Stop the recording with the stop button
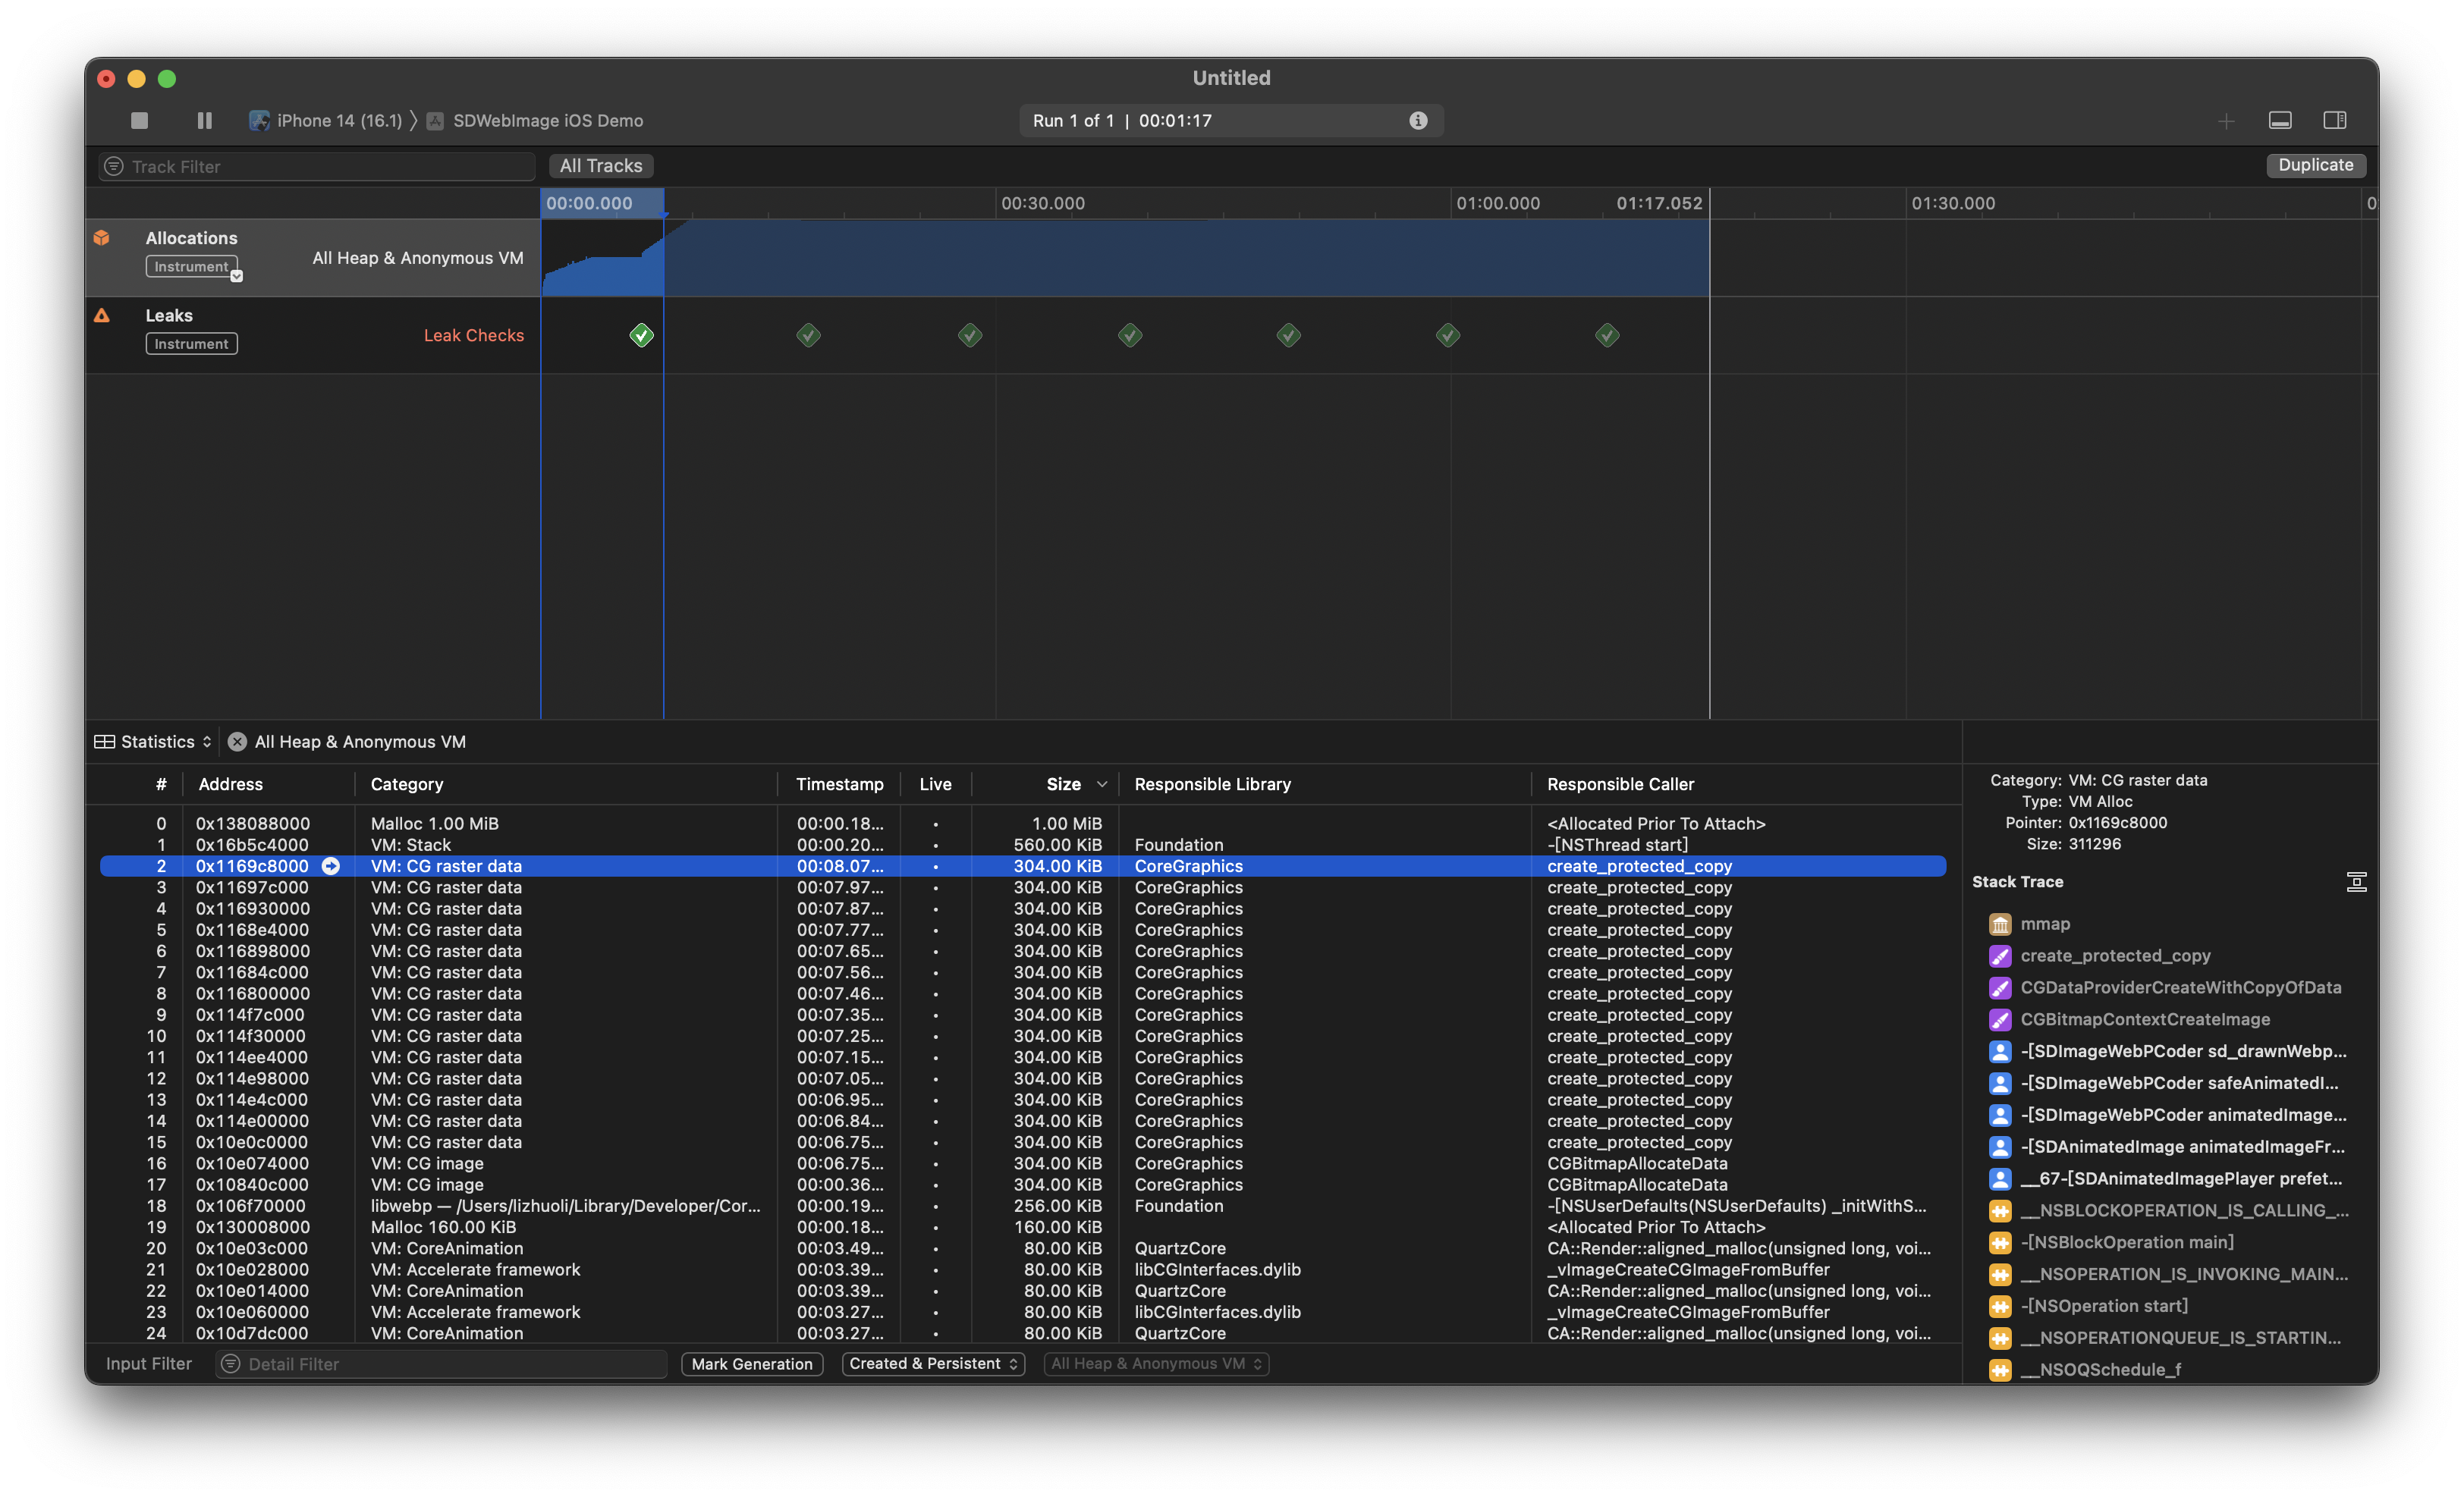 pyautogui.click(x=139, y=120)
